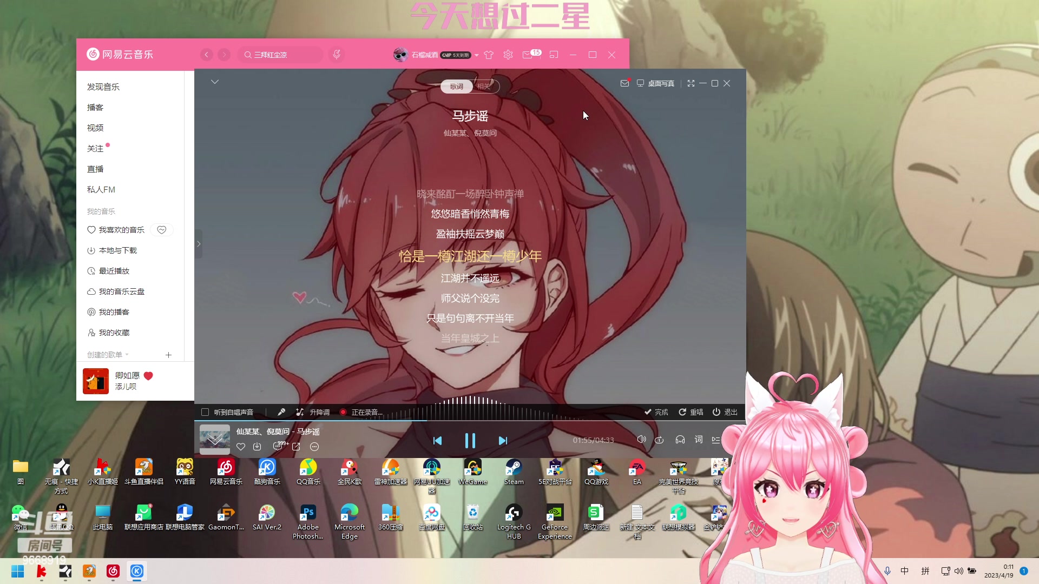Open 关注 in the sidebar

point(95,148)
